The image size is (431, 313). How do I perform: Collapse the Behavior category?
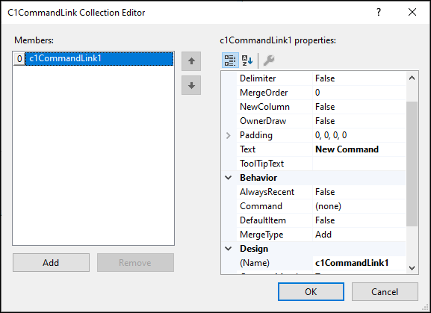click(x=229, y=178)
